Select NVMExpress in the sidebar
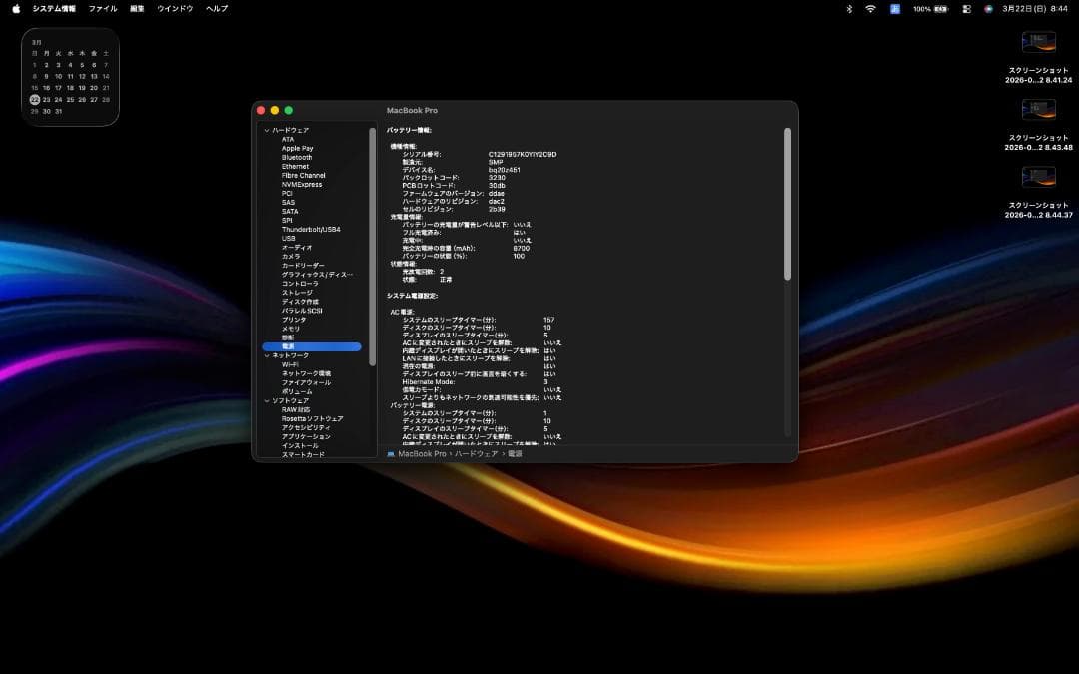Viewport: 1079px width, 674px height. (302, 184)
